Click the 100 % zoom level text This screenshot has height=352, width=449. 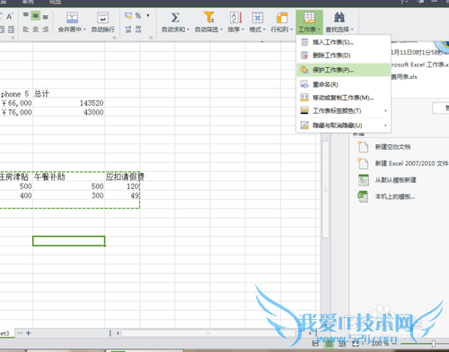click(380, 344)
